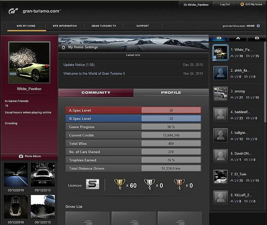Click Trophies Earned 76 % value
Screen dimensions: 267x225
171,160
